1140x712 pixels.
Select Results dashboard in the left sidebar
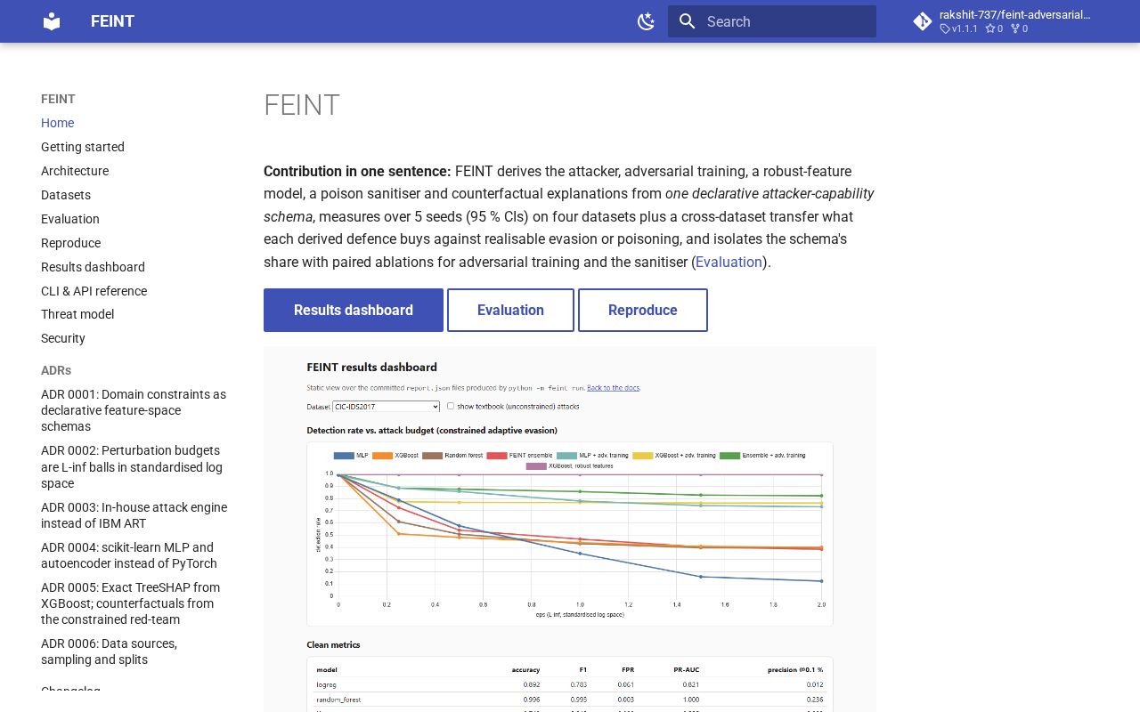(x=93, y=267)
